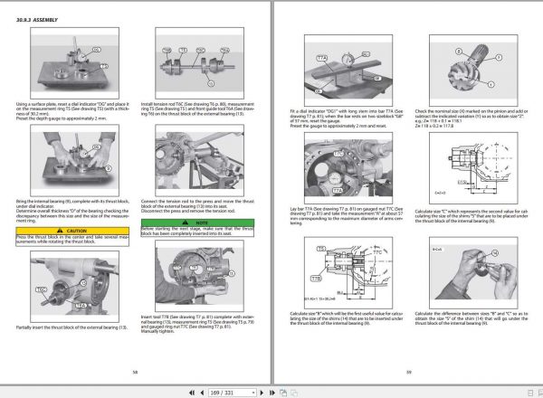Click the T7C gauged nut measurement photo

(348, 168)
